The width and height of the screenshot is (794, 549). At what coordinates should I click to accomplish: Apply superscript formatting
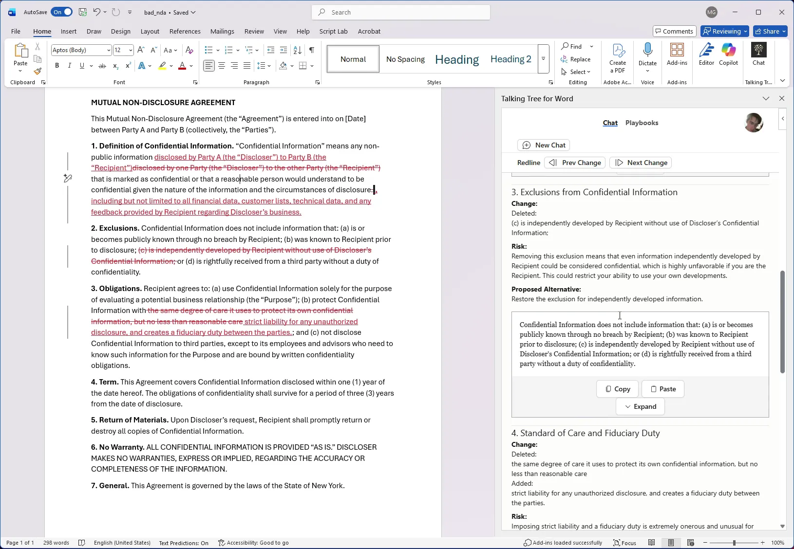coord(128,66)
